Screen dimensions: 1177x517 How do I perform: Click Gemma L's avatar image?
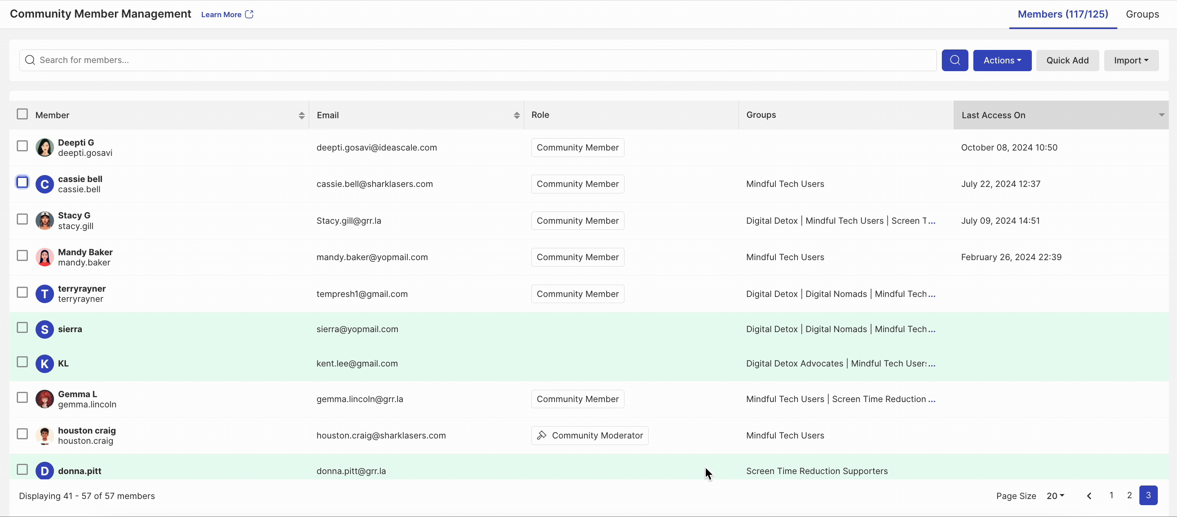(x=44, y=399)
